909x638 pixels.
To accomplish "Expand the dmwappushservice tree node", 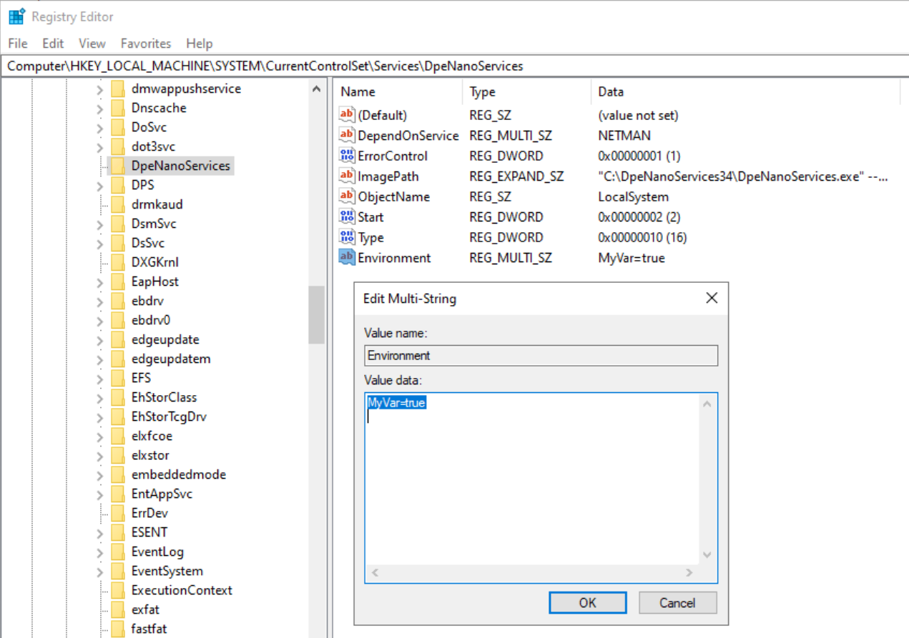I will click(99, 89).
